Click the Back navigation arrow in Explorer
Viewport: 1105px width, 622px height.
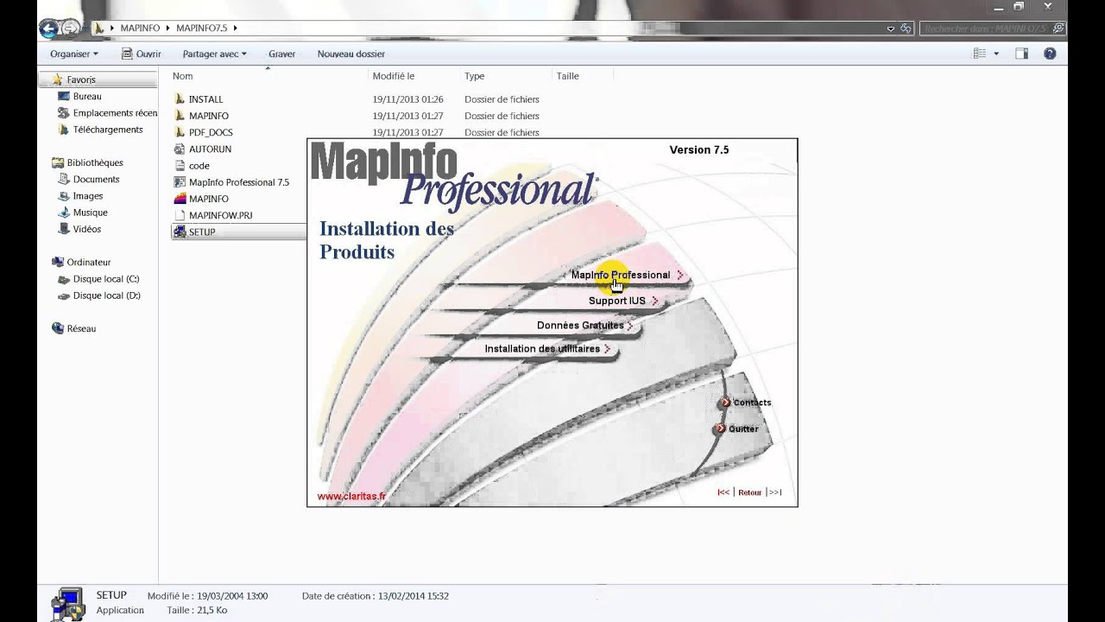(x=49, y=29)
